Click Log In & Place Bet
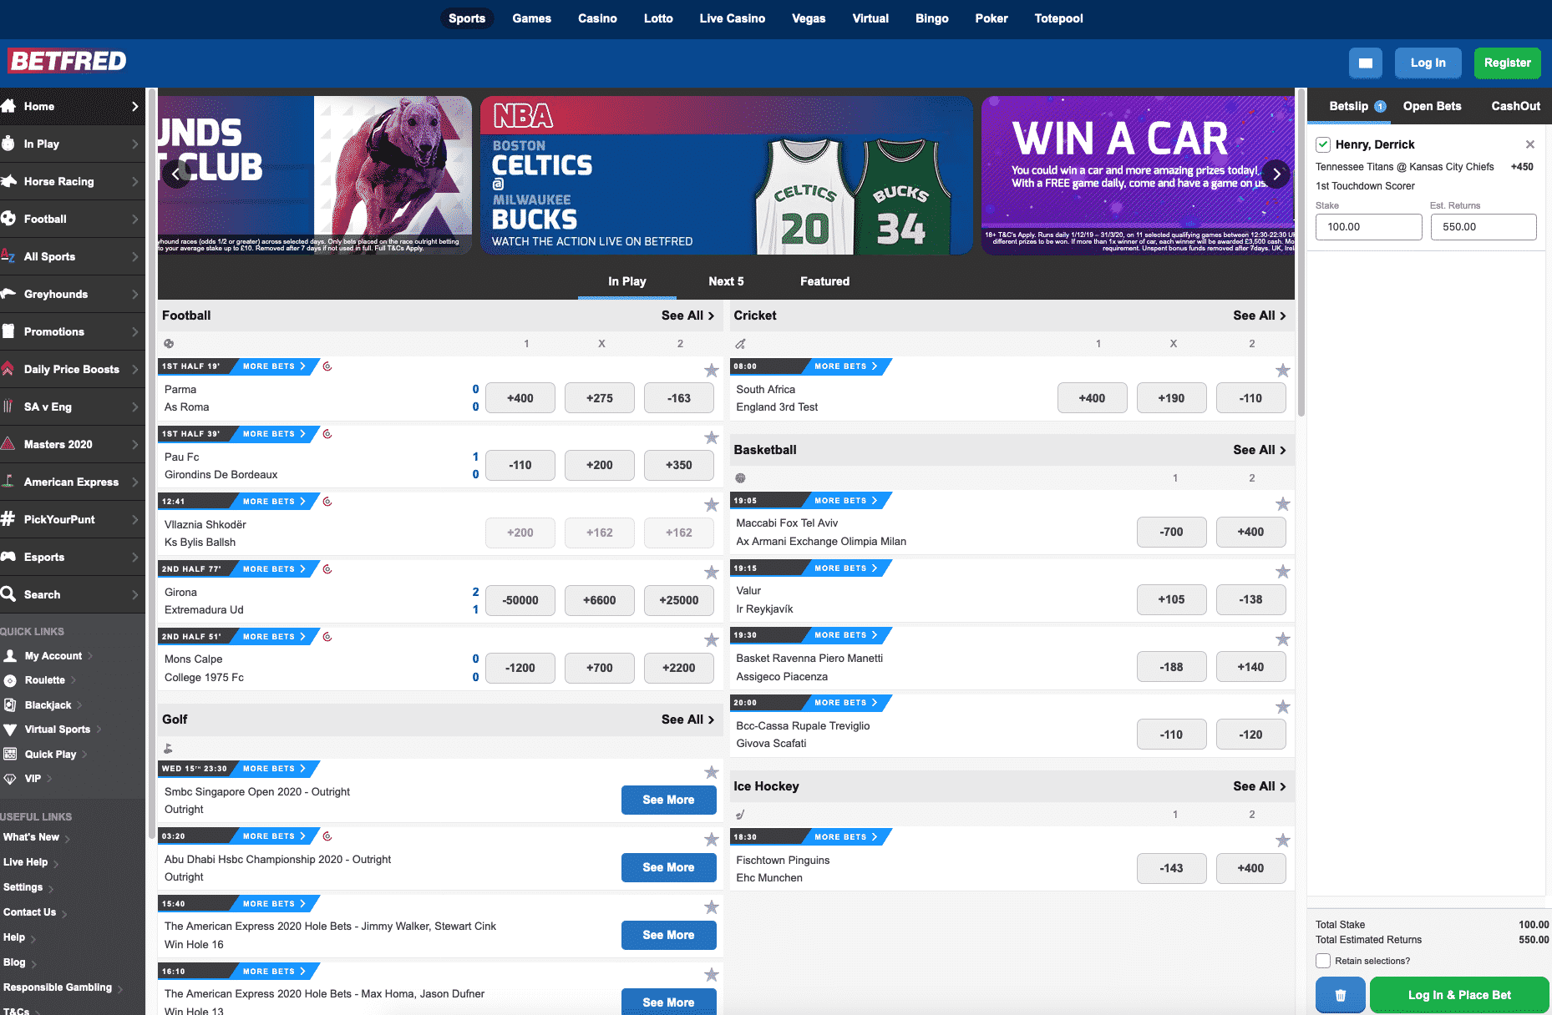This screenshot has width=1552, height=1015. pos(1459,995)
